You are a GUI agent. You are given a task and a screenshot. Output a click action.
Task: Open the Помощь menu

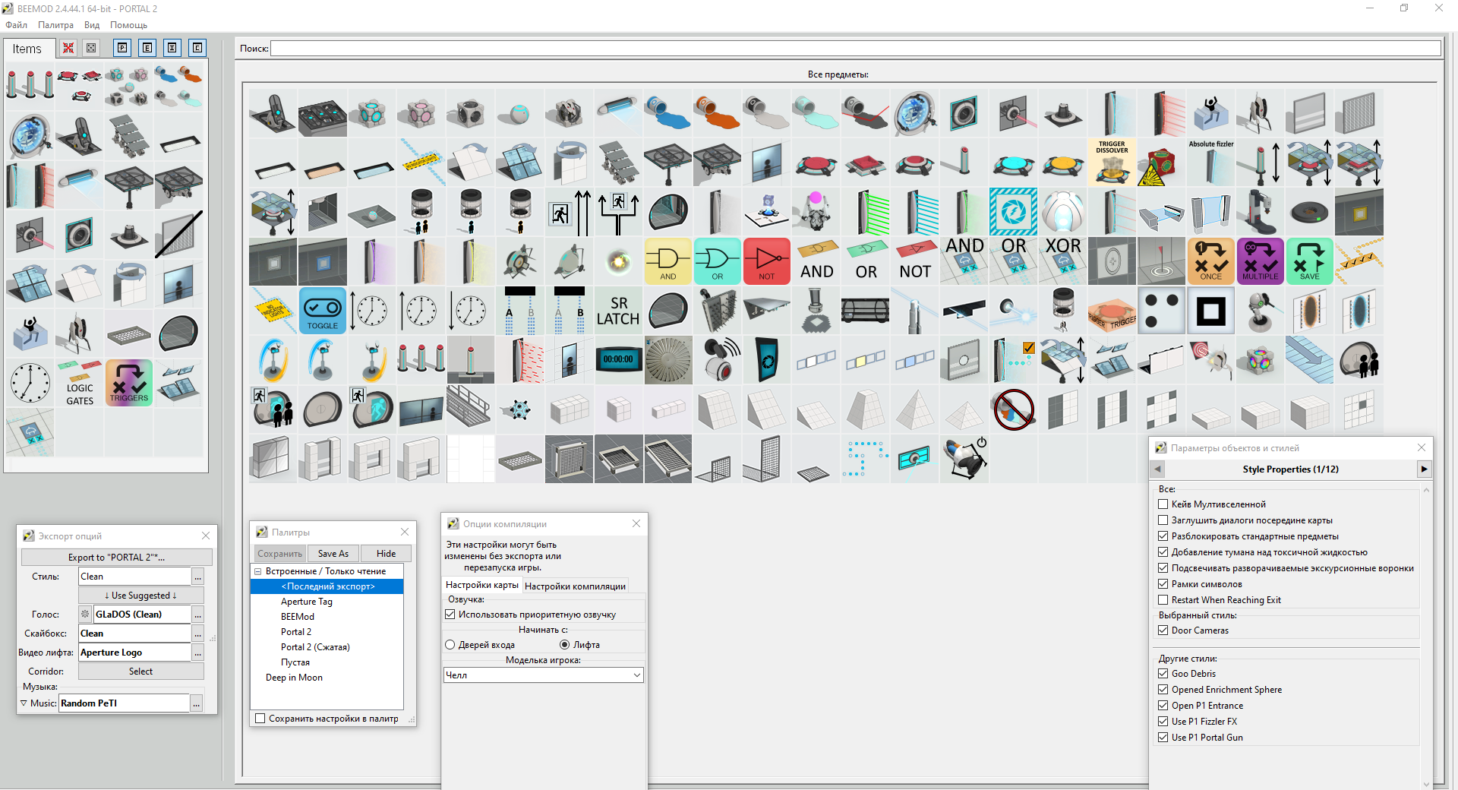coord(128,25)
